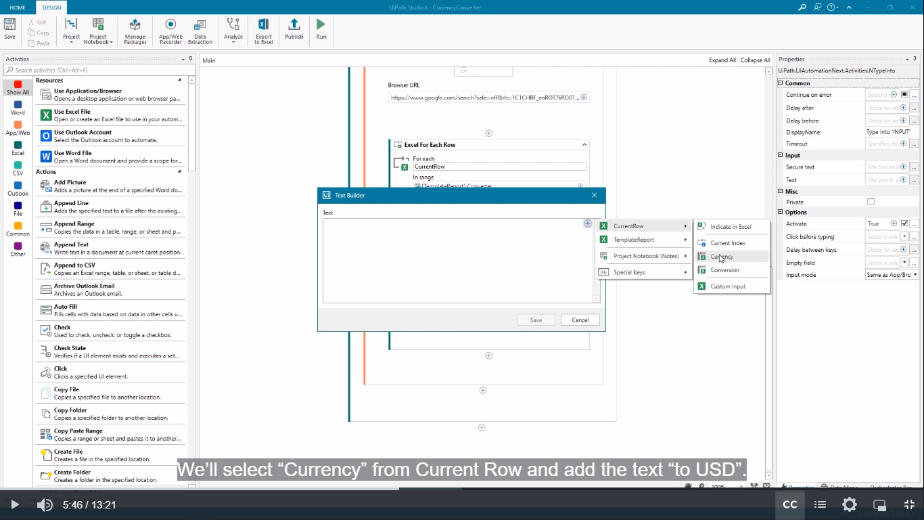This screenshot has width=924, height=520.
Task: Select Use Word File activity
Action: click(x=110, y=157)
